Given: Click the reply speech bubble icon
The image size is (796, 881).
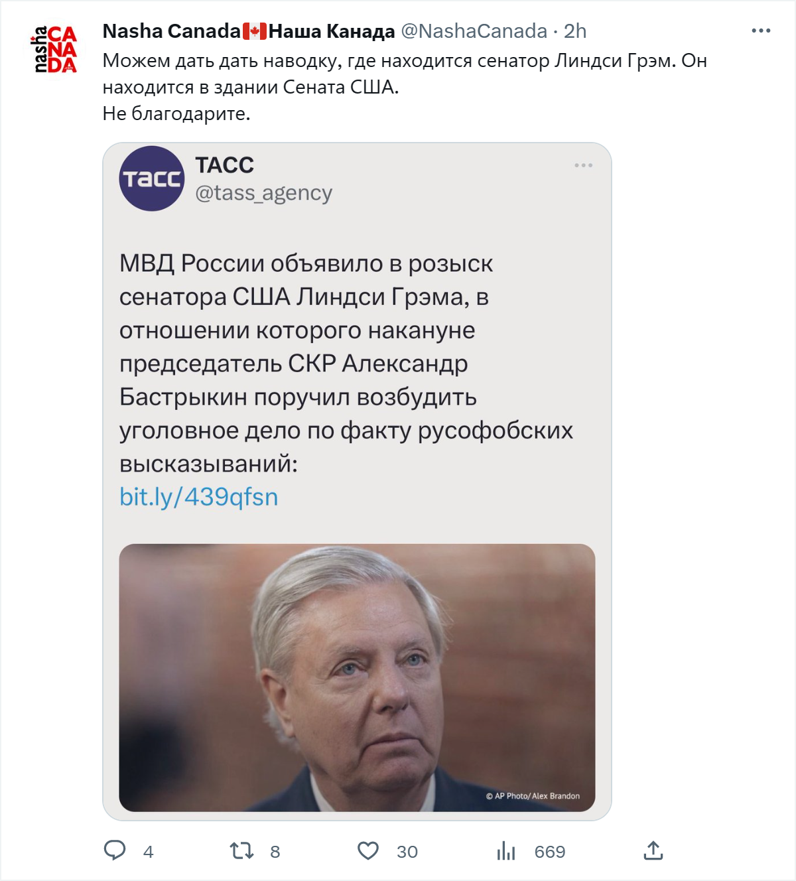Looking at the screenshot, I should click(115, 850).
